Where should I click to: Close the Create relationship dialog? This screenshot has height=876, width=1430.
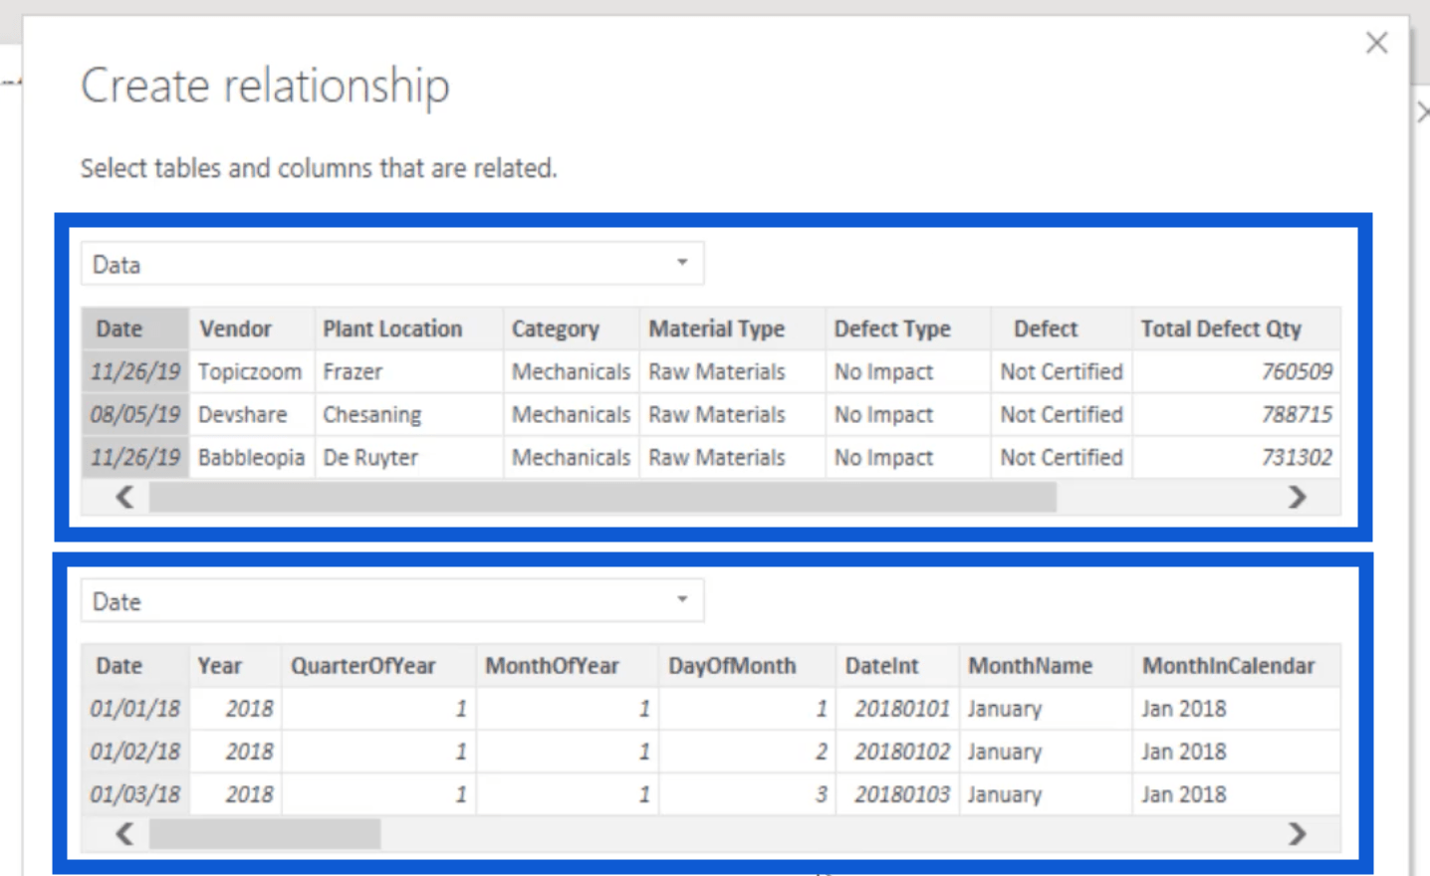point(1376,43)
